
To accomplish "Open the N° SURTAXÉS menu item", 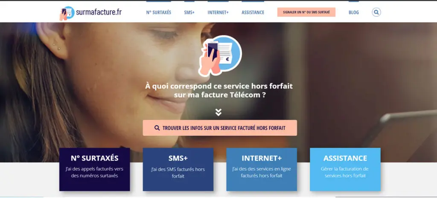I will pyautogui.click(x=159, y=12).
